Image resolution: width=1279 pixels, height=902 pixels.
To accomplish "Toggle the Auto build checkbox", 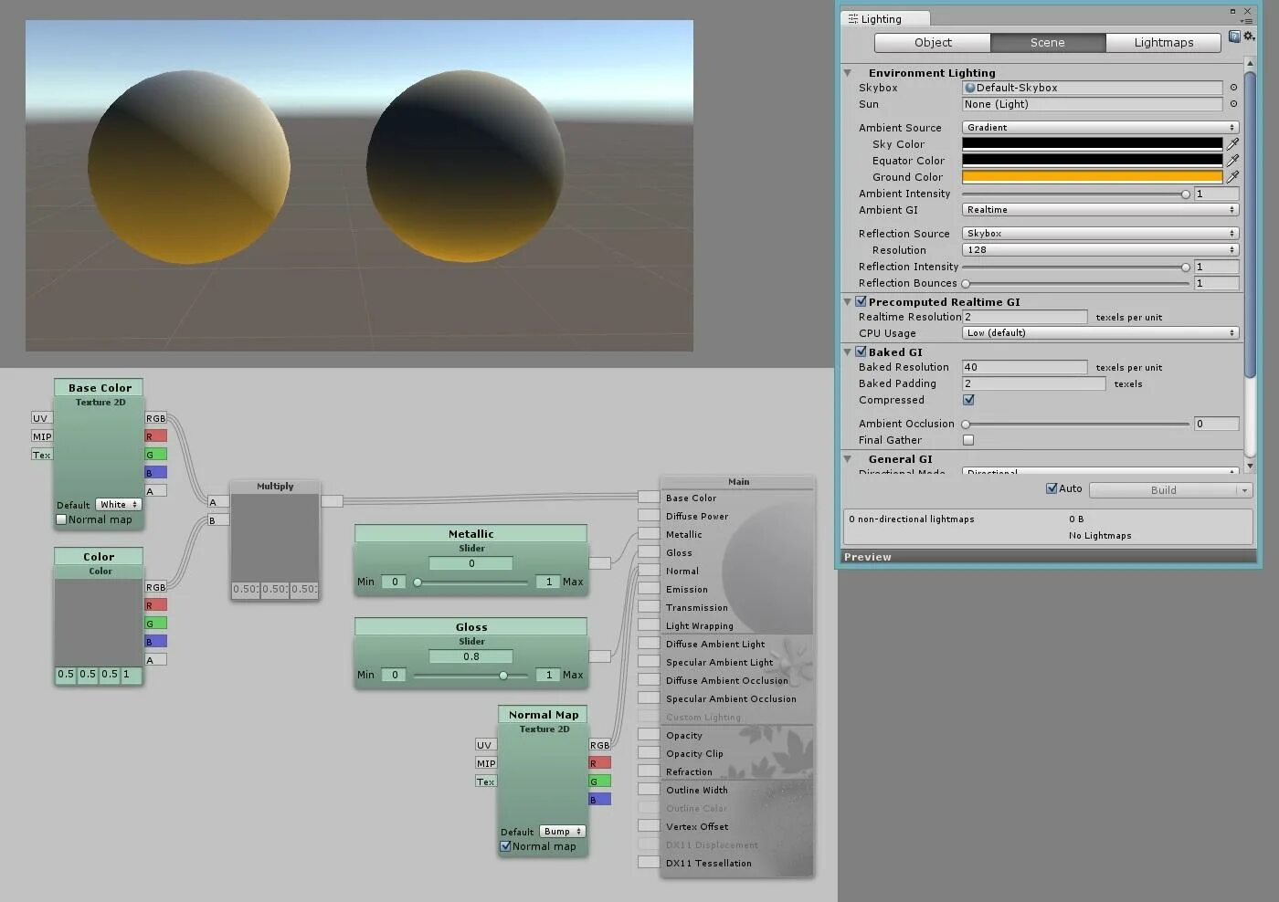I will tap(1052, 489).
